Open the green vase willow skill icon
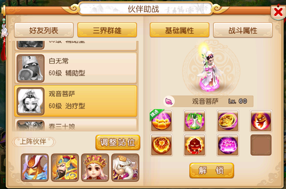 click(194, 121)
